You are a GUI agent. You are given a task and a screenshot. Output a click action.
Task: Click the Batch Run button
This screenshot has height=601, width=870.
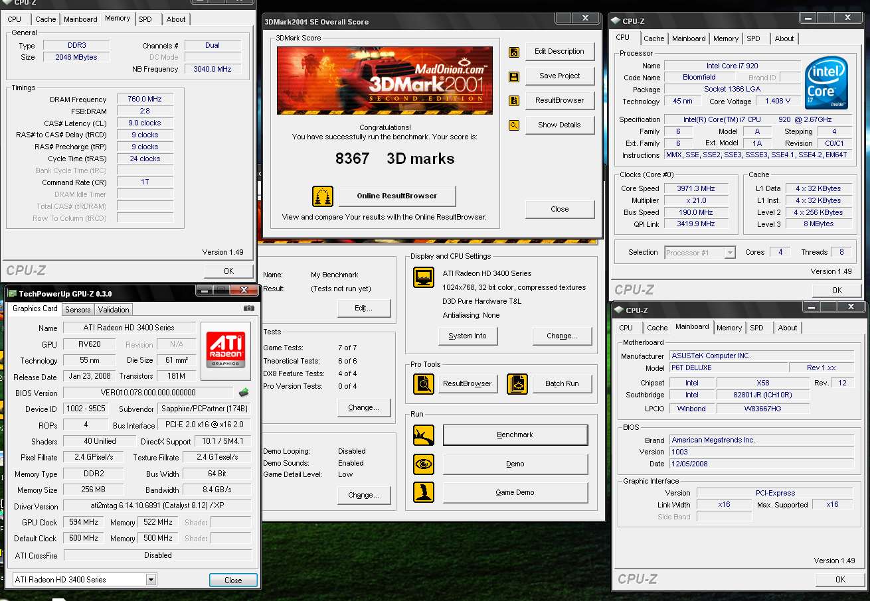coord(563,384)
